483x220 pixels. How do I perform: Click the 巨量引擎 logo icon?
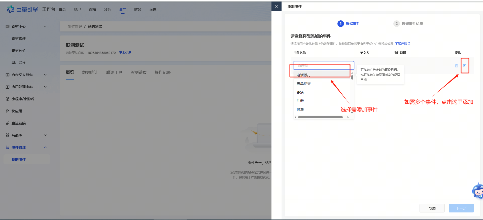(x=10, y=9)
